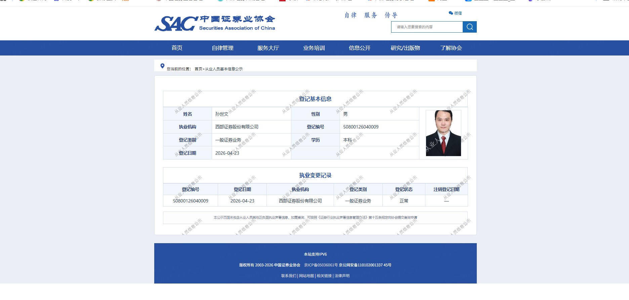The height and width of the screenshot is (300, 629).
Task: Open 研究/出版物 navigation item
Action: click(x=405, y=48)
